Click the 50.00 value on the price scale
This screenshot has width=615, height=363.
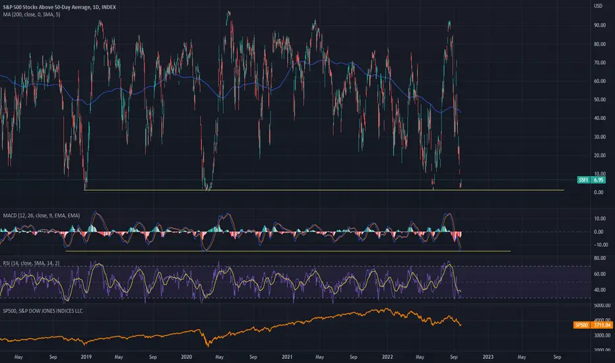(599, 100)
